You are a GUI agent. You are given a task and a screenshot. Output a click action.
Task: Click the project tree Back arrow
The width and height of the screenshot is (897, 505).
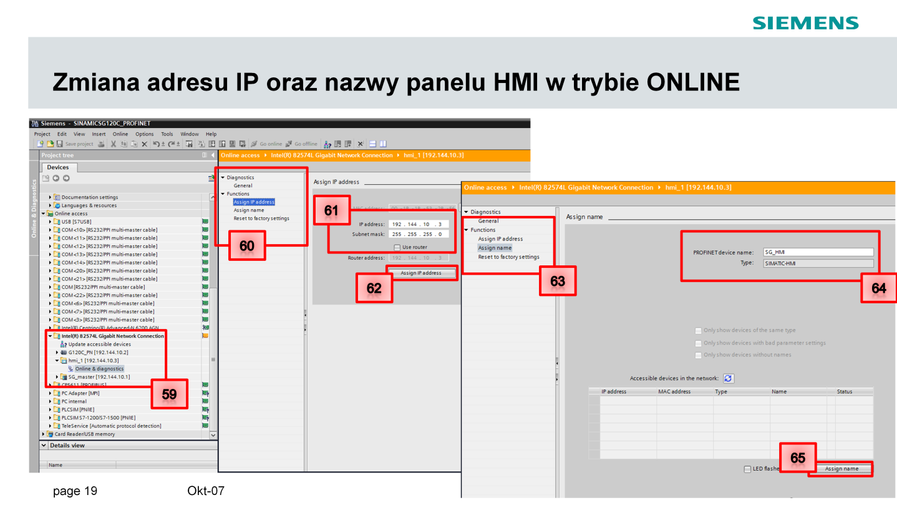click(x=56, y=178)
